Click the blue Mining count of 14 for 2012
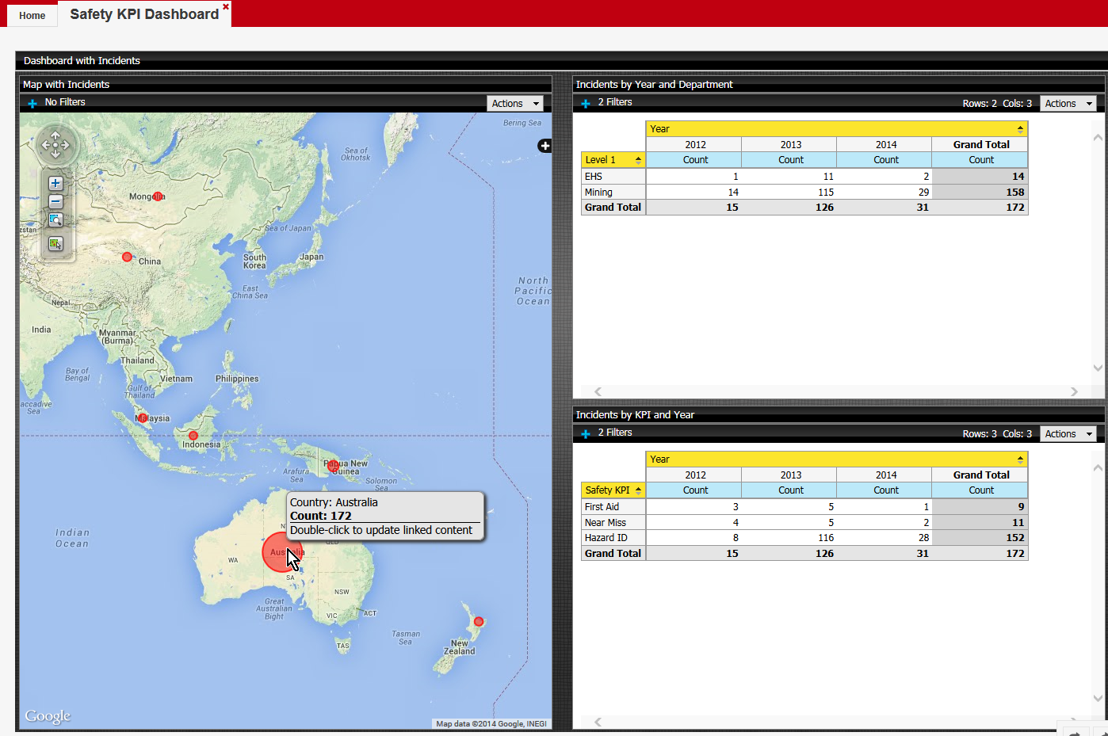The width and height of the screenshot is (1108, 736). click(733, 192)
